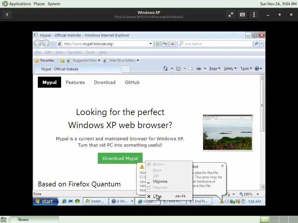298x223 pixels.
Task: Stop loading with the red X icon
Action: [x=172, y=44]
